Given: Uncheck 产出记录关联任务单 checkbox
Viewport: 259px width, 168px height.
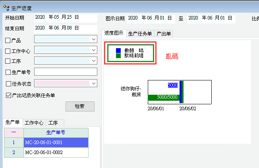Looking at the screenshot, I should [8, 95].
